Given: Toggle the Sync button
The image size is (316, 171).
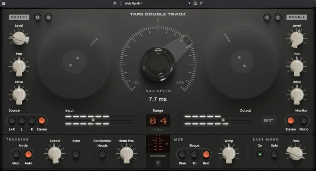Looking at the screenshot, I should 76,154.
